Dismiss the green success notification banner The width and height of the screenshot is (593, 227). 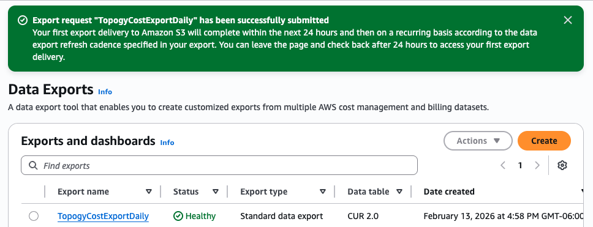pos(568,20)
